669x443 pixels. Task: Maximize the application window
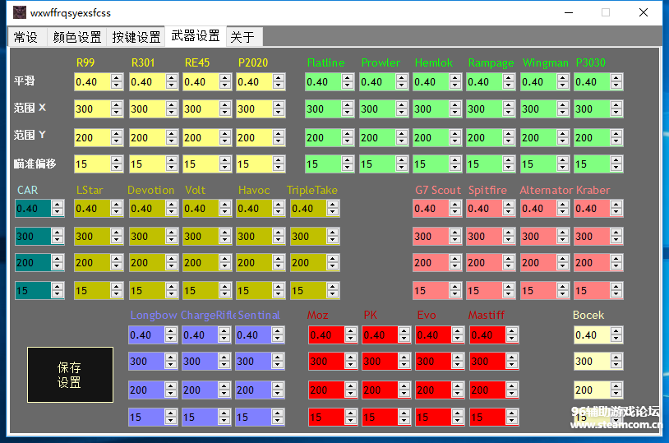(x=606, y=12)
